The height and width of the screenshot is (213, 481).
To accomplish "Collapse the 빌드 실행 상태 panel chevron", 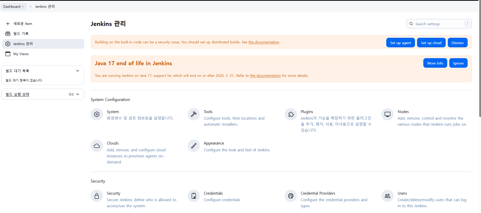I will (78, 94).
